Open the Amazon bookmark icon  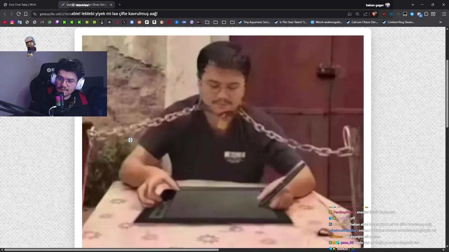(154, 22)
